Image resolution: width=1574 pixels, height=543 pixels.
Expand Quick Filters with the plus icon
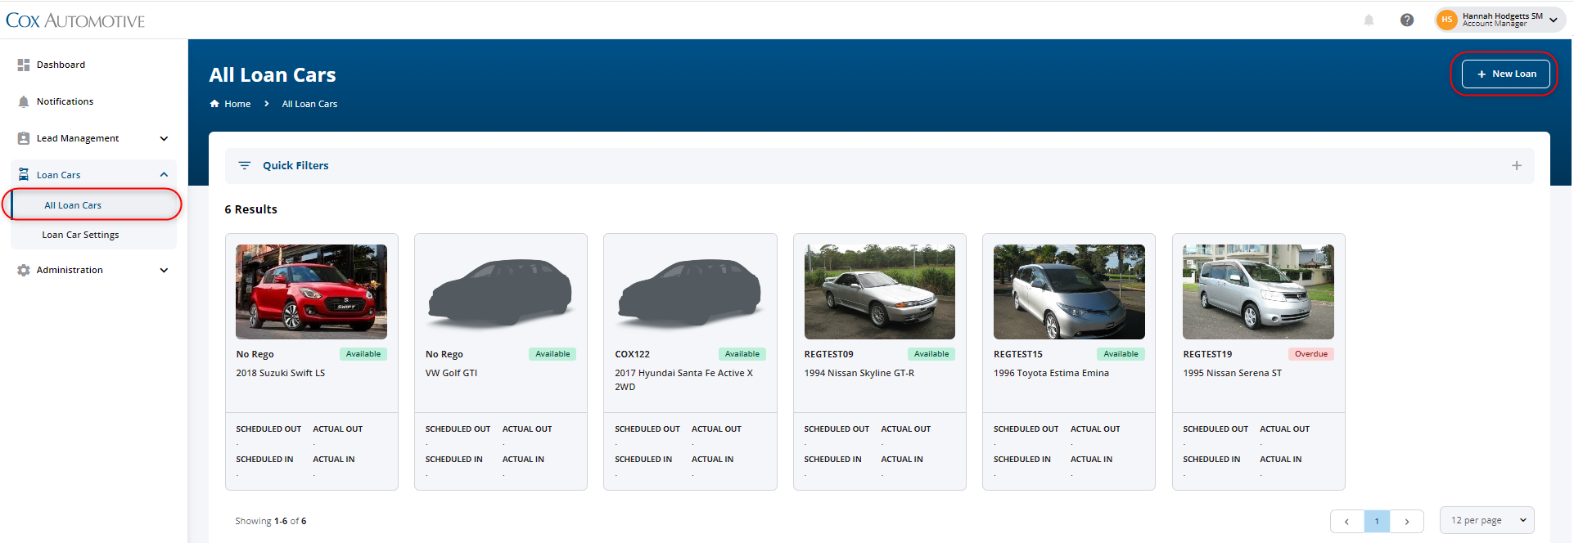click(x=1517, y=165)
